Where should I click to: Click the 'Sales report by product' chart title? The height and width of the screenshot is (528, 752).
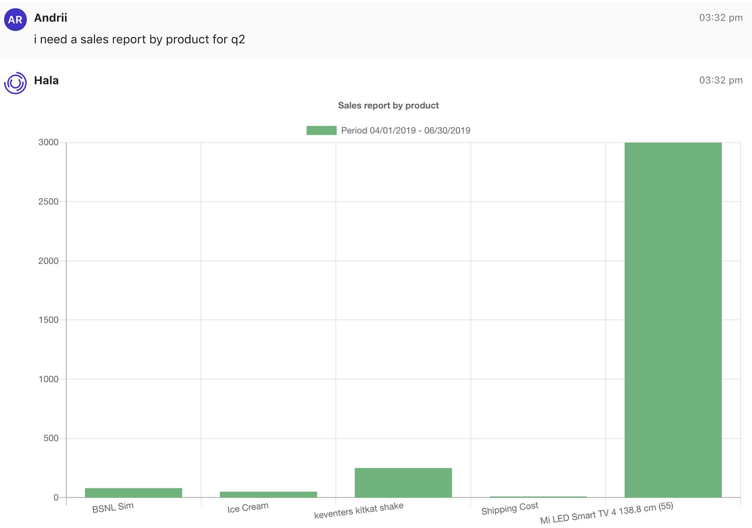click(x=388, y=106)
